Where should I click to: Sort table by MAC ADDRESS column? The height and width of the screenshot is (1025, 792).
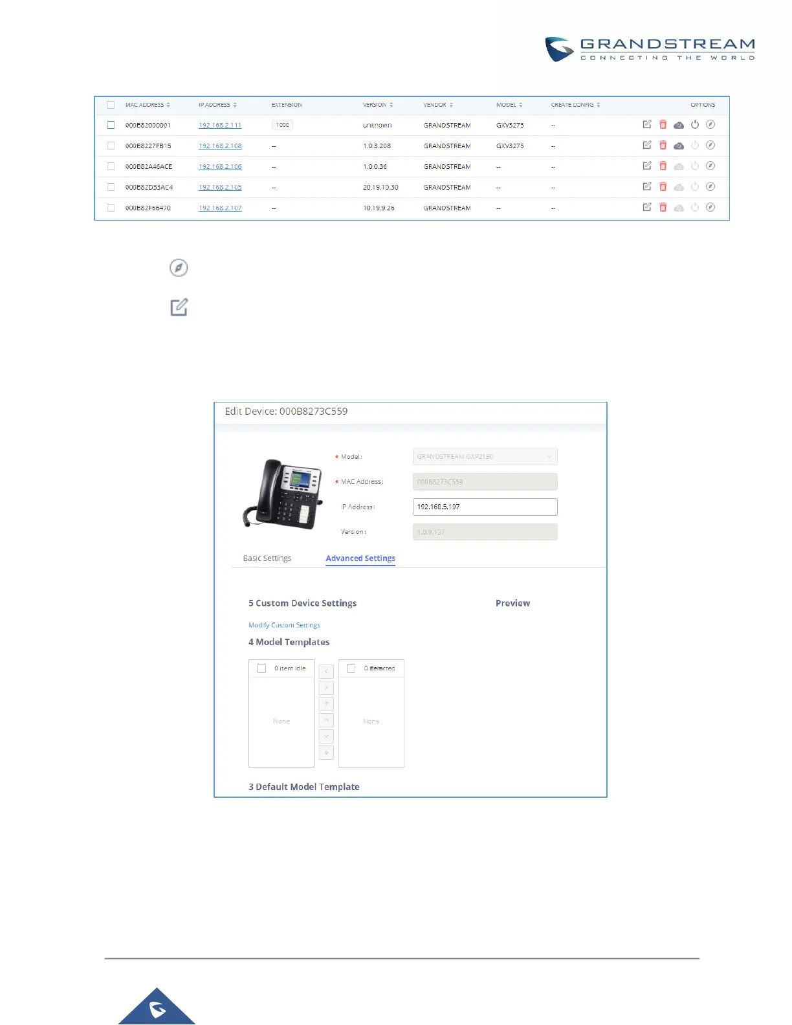[148, 105]
